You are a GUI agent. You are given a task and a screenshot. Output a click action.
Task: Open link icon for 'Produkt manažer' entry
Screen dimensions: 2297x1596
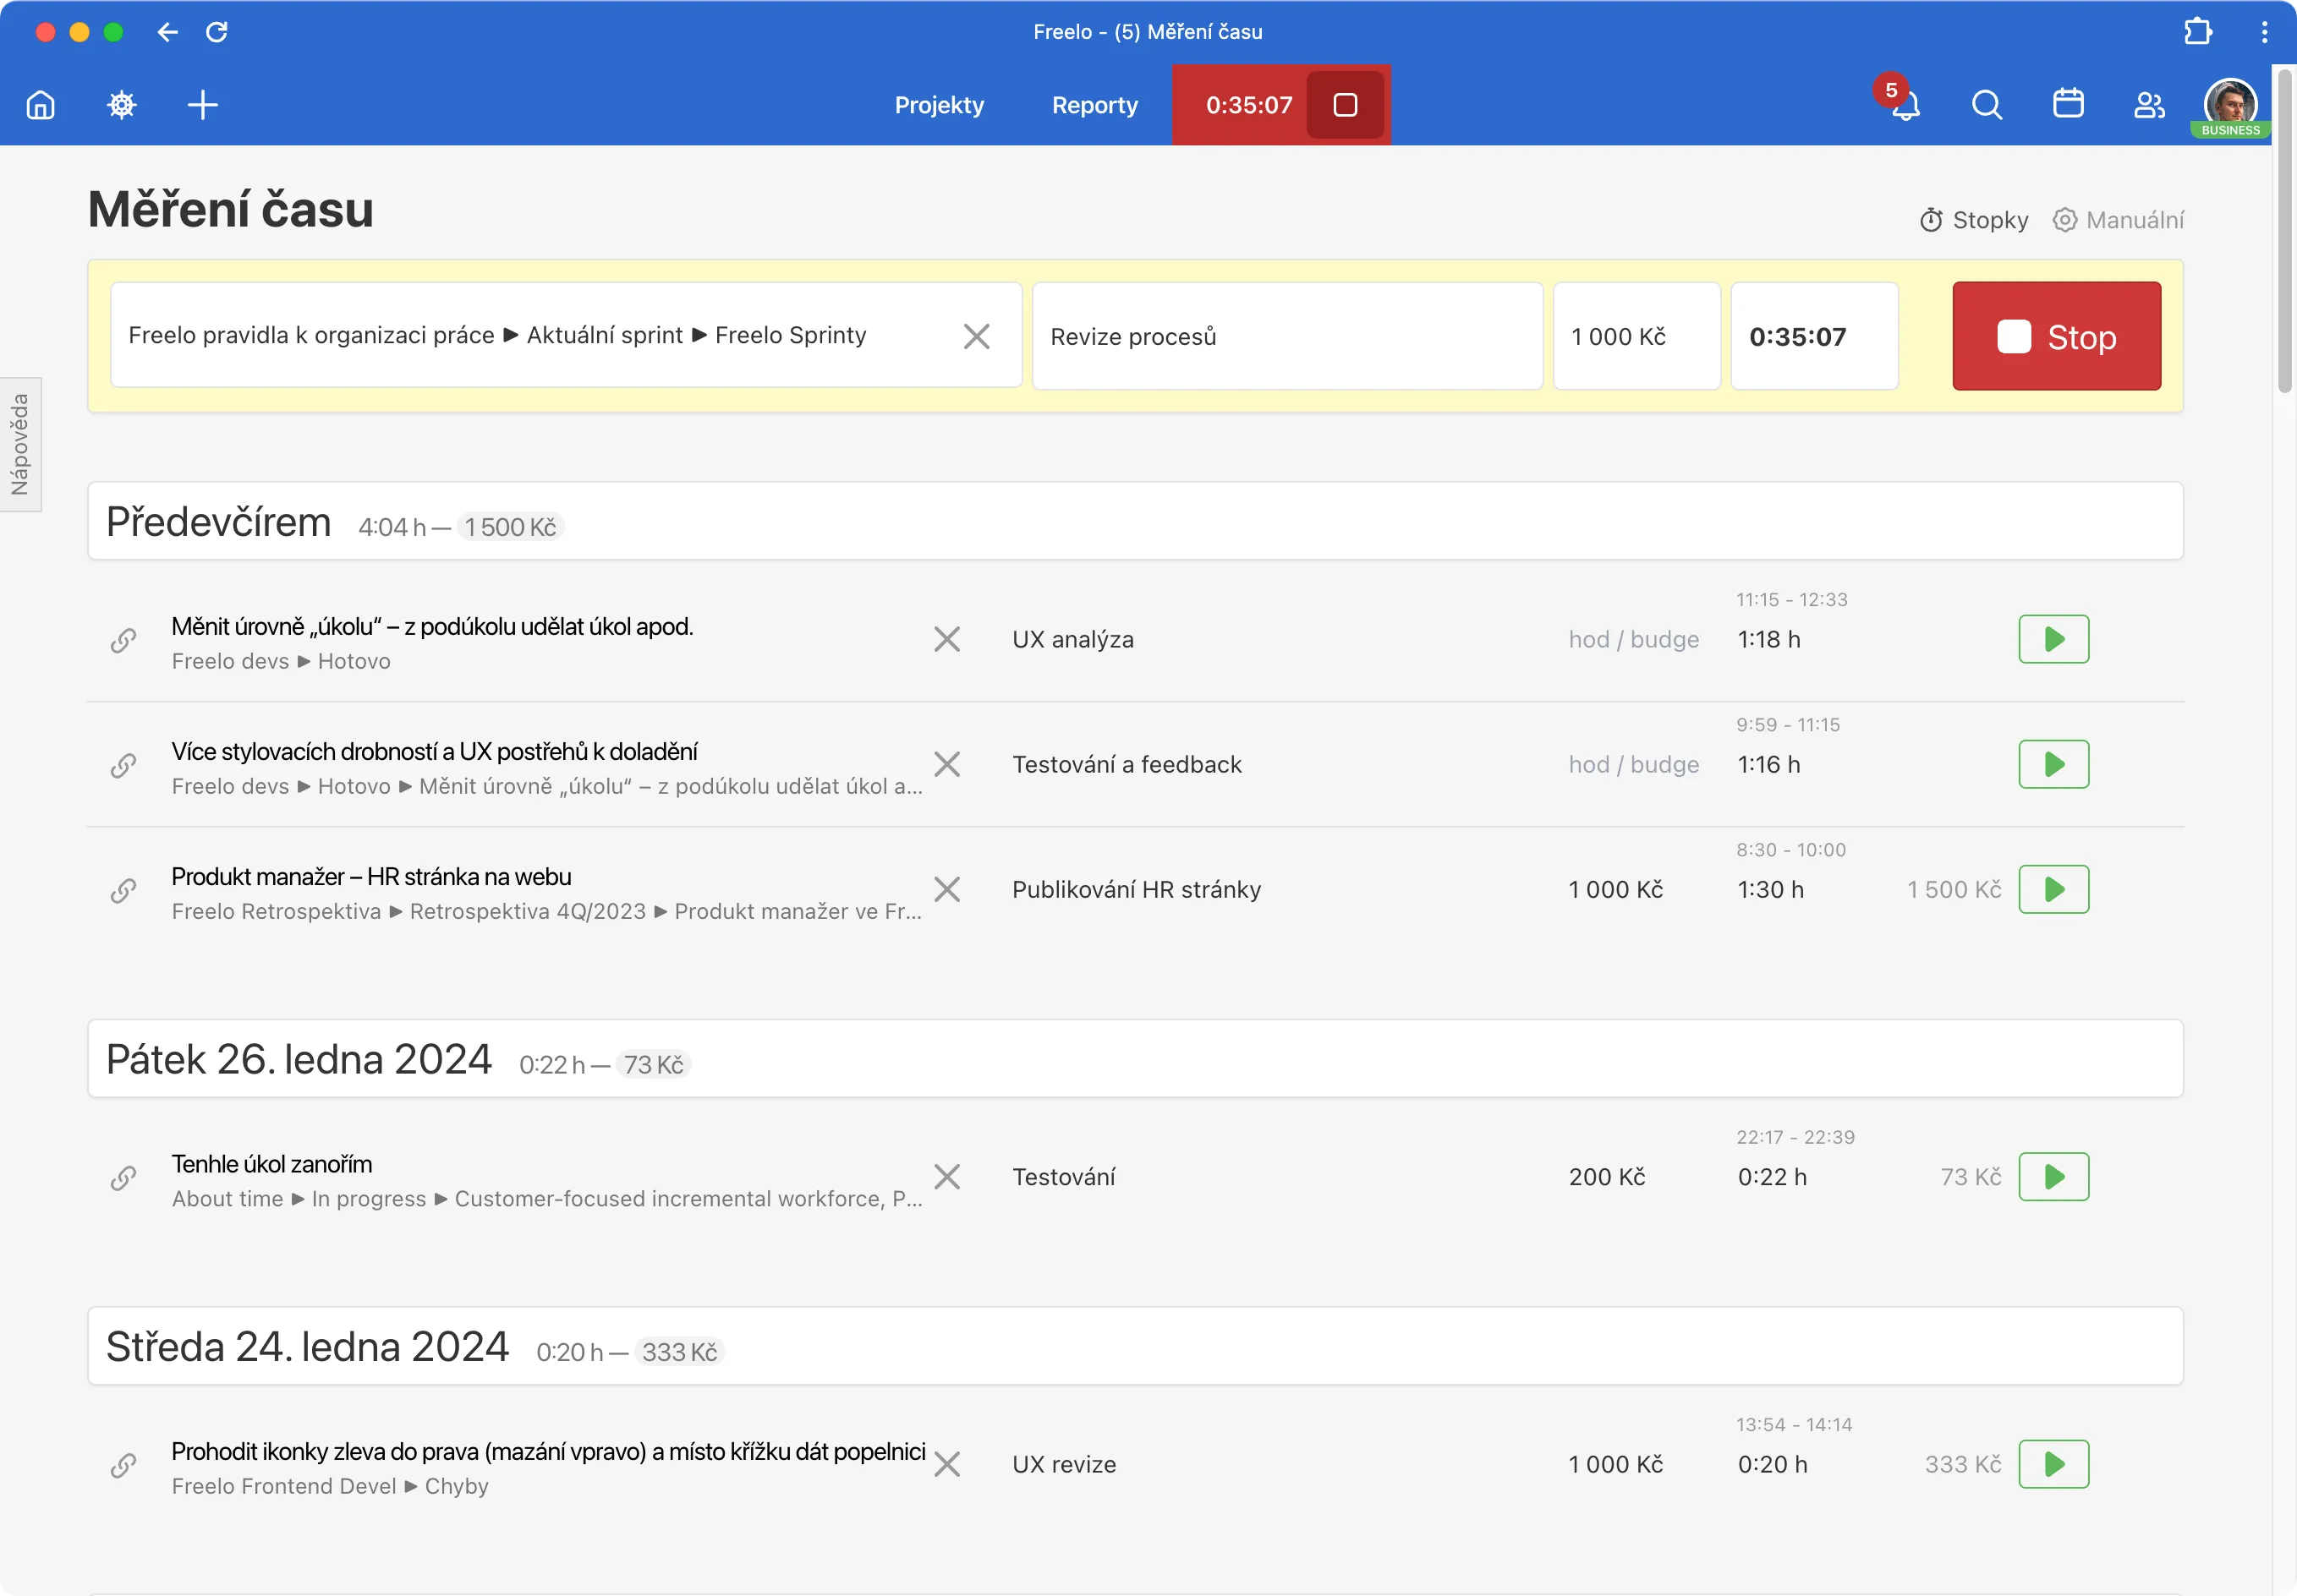123,890
